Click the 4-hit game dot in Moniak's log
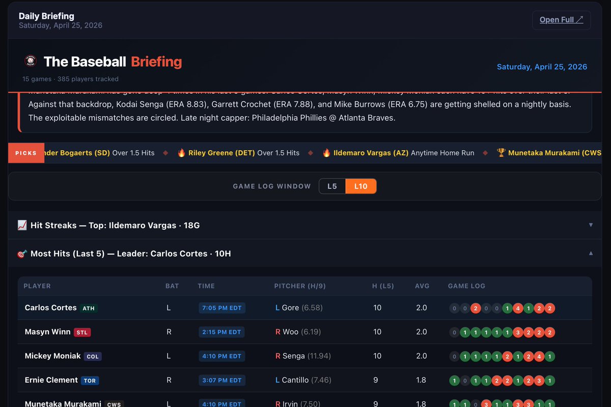 (x=539, y=357)
